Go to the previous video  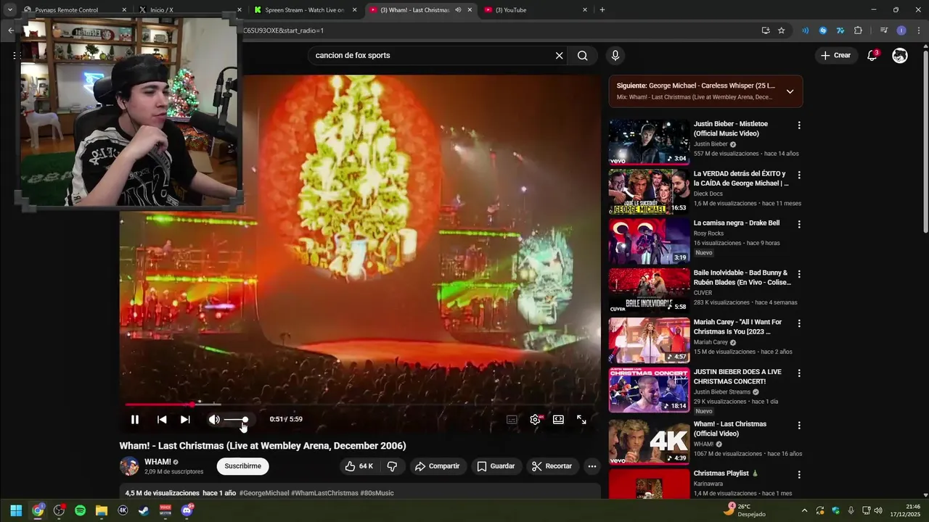[x=162, y=420]
